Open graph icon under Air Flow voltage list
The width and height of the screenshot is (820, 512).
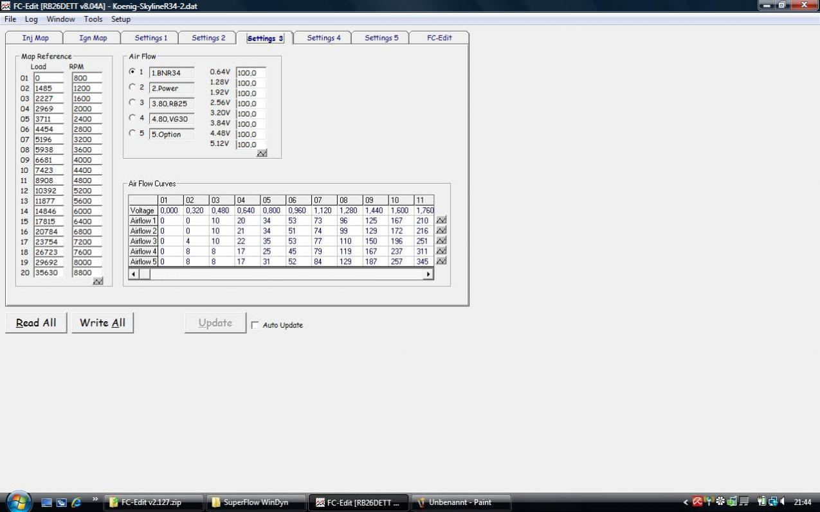(x=262, y=153)
